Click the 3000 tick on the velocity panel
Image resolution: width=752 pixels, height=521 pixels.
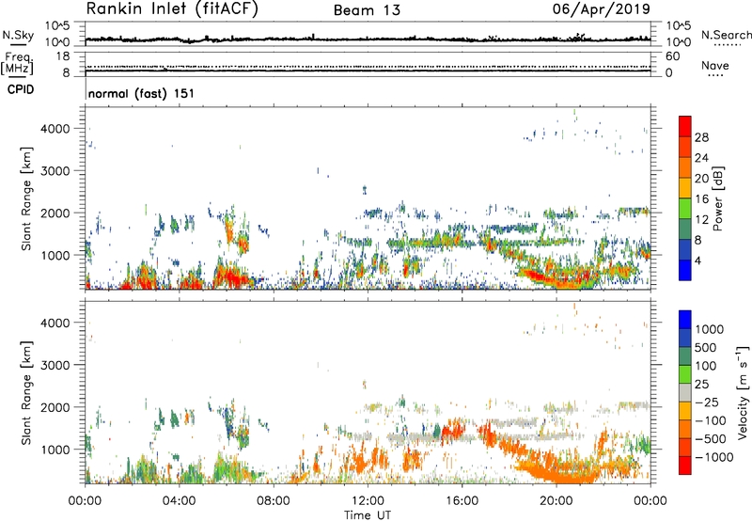55,365
